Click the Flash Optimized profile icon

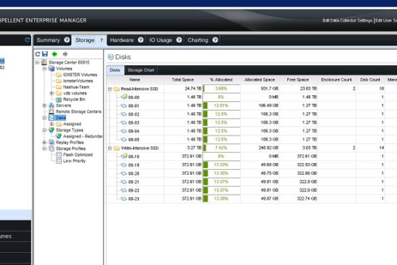59,155
